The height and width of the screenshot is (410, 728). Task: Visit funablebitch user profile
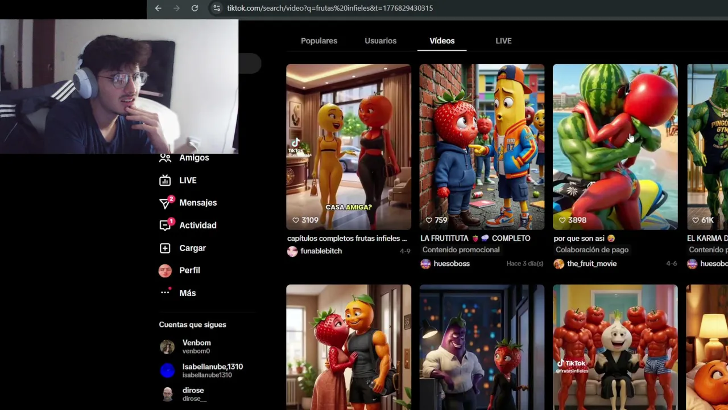tap(321, 251)
